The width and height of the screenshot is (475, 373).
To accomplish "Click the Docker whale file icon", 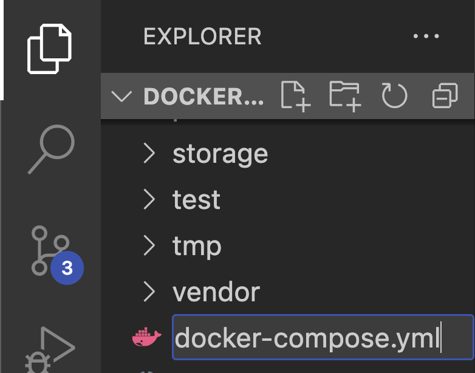I will click(147, 337).
